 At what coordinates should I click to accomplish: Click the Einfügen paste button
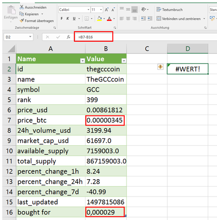point(11,14)
